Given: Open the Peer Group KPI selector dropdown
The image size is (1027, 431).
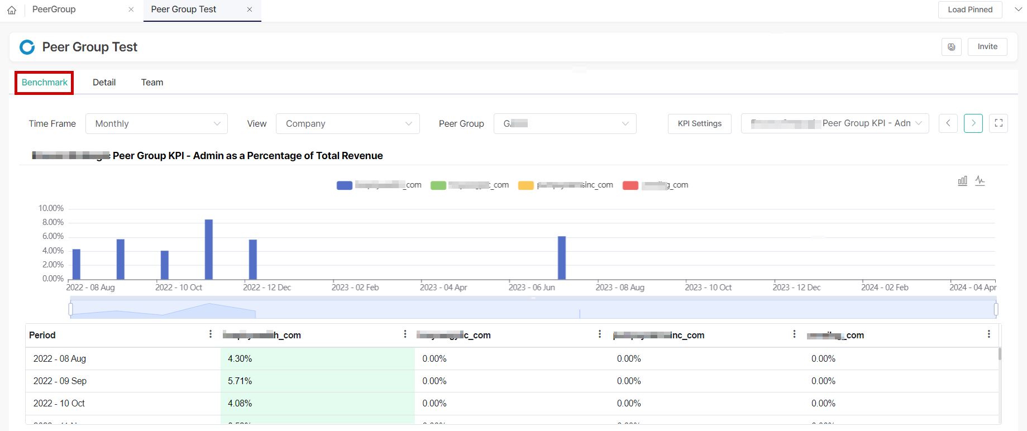Looking at the screenshot, I should tap(835, 123).
